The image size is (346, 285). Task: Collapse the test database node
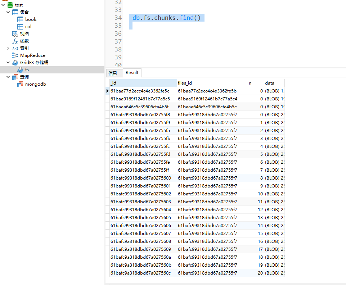(x=3, y=5)
